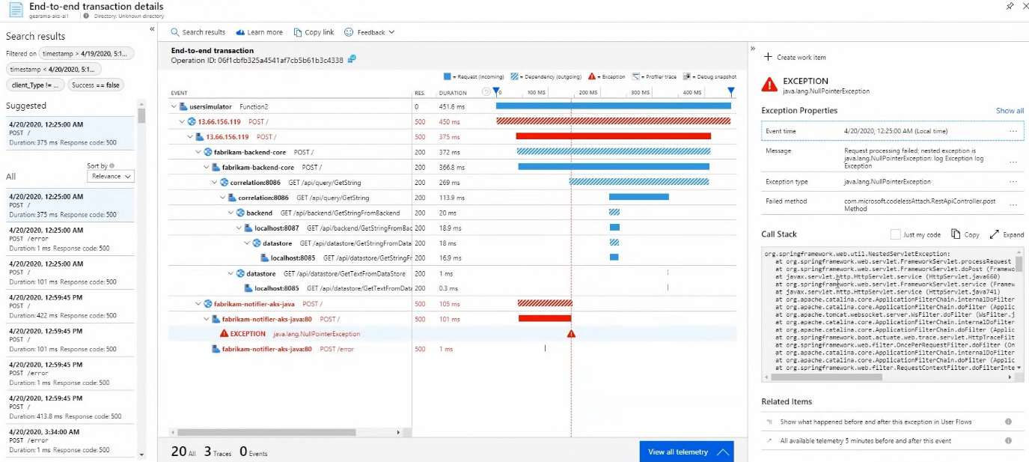Collapse the left Search results panel
Screen dimensions: 1029x462
click(152, 29)
